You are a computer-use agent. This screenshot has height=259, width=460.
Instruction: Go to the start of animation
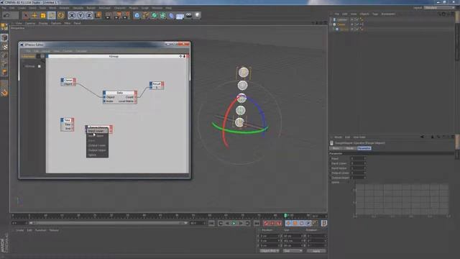pyautogui.click(x=211, y=224)
